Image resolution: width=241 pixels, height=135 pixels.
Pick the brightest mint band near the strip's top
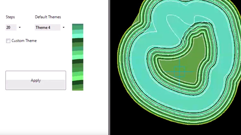click(78, 35)
